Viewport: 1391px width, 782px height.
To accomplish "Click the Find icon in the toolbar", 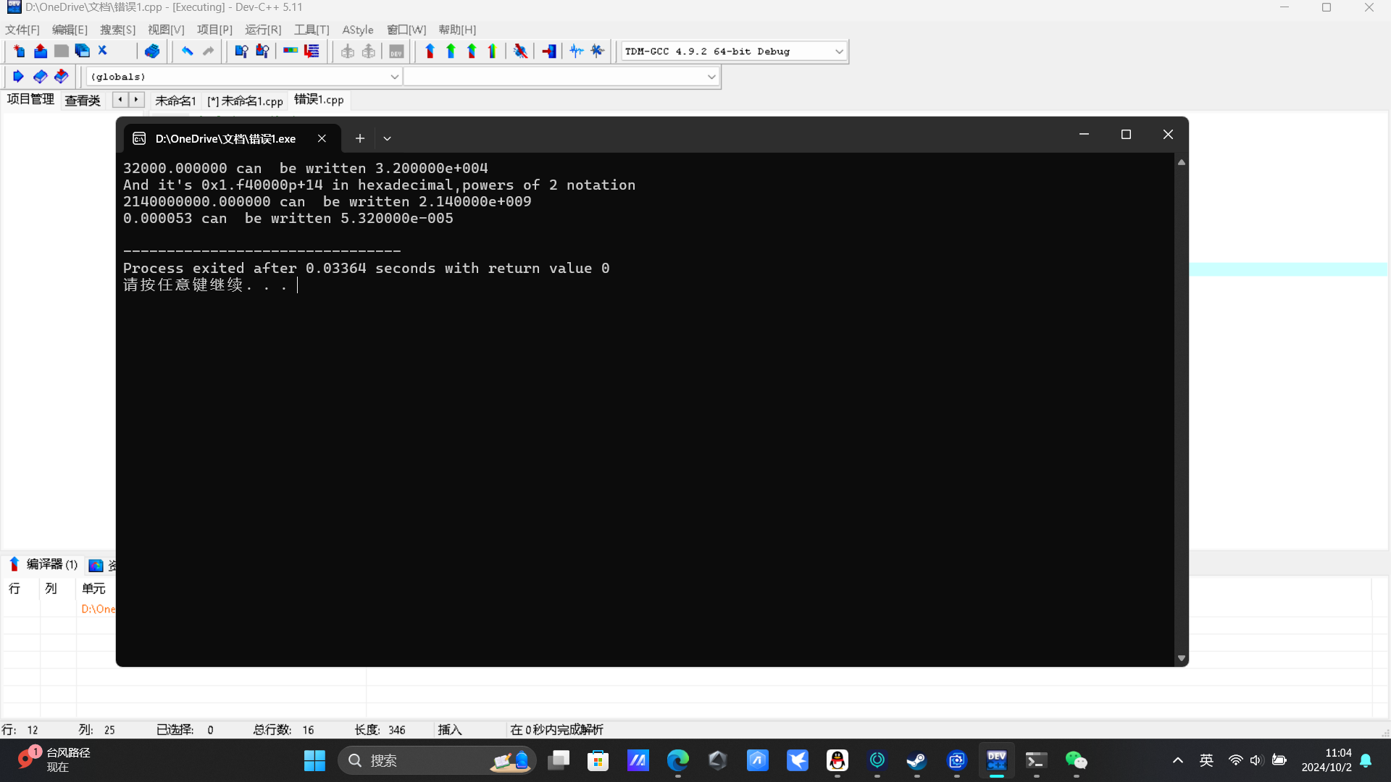I will click(x=241, y=51).
